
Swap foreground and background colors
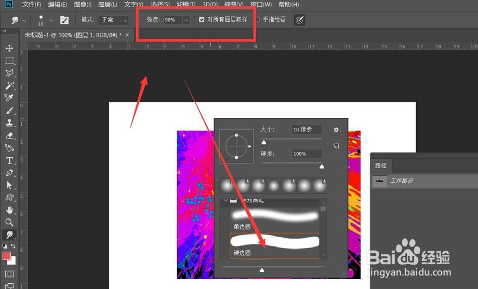[13, 246]
